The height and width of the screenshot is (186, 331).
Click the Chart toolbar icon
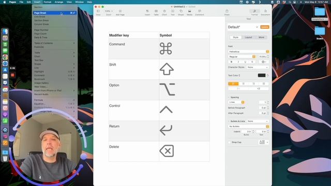[164, 11]
